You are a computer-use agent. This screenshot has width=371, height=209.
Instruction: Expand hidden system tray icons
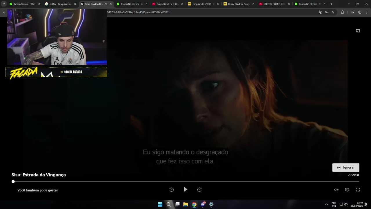click(x=326, y=204)
